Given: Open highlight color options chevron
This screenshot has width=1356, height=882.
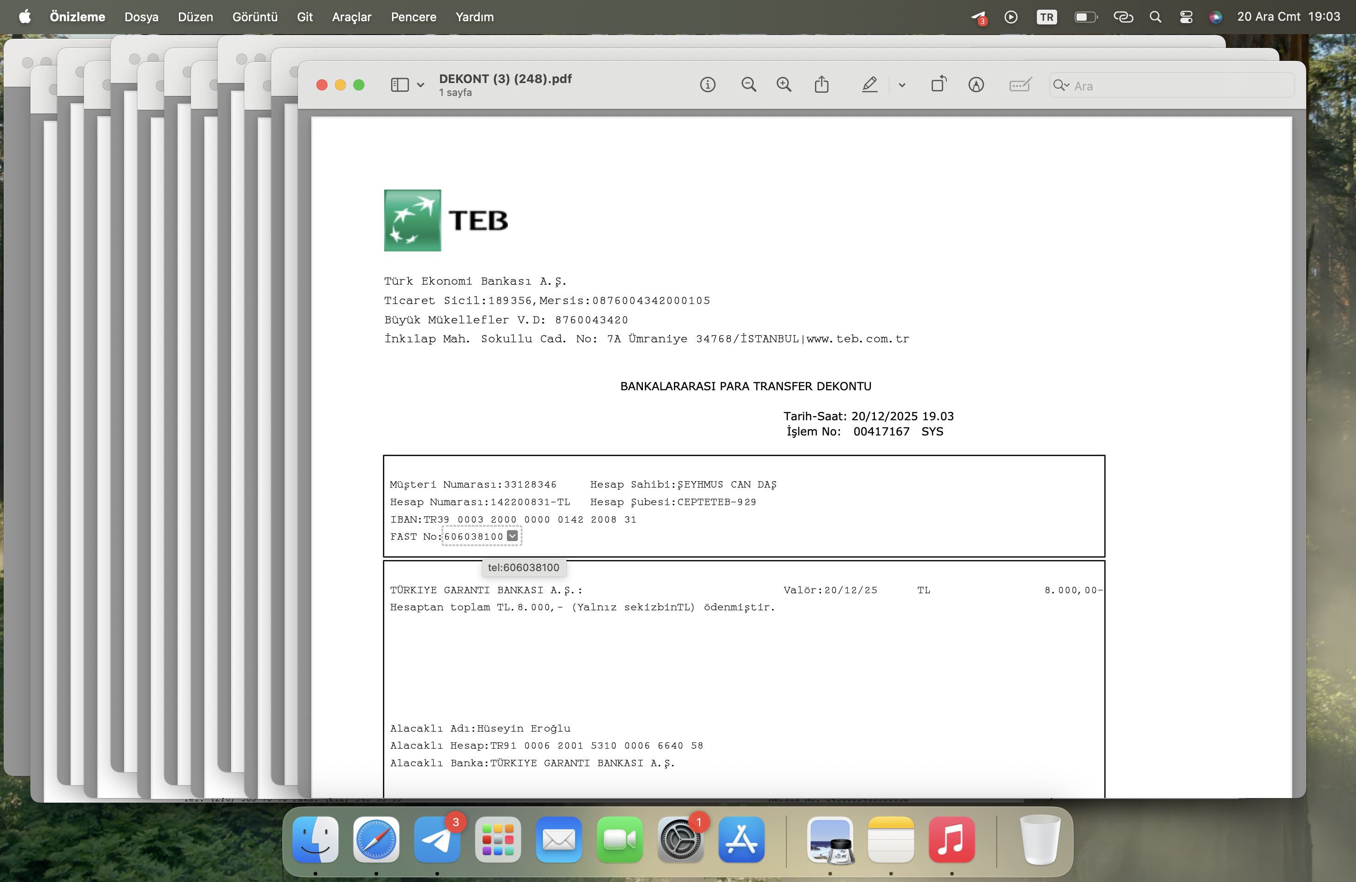Looking at the screenshot, I should tap(902, 85).
